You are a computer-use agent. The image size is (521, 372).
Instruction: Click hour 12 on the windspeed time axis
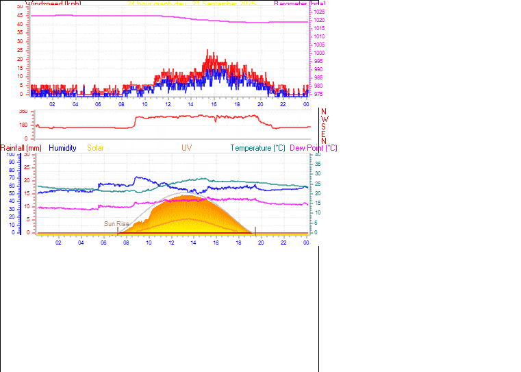point(167,104)
